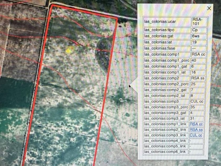Viewport: 221px width, 166px height.
Task: Select the las_colonias:comp5_link label
Action: (165, 146)
